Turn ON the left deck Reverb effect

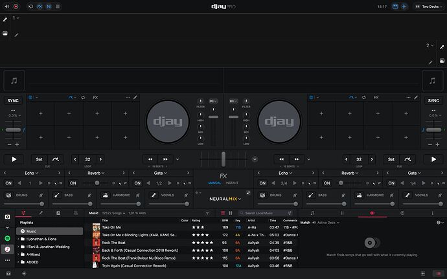(x=73, y=183)
